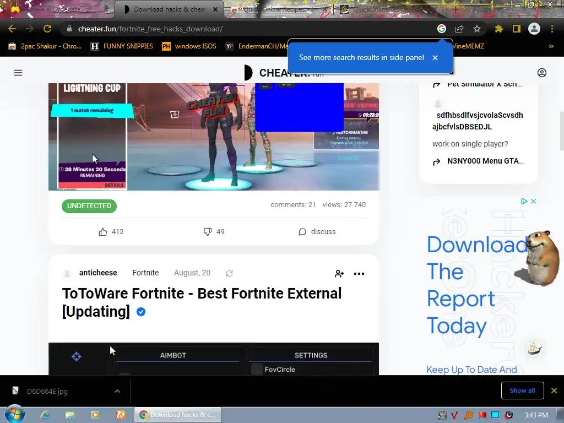Image resolution: width=564 pixels, height=423 pixels.
Task: Click the verified blue checkmark badge
Action: tap(141, 312)
